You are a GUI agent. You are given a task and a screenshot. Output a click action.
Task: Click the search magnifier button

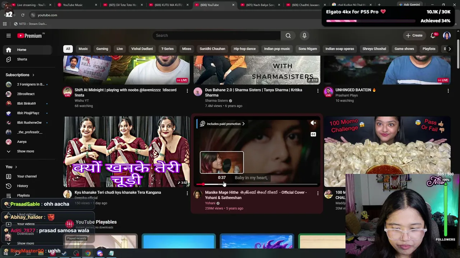pyautogui.click(x=288, y=35)
